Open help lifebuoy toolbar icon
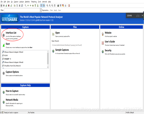This screenshot has width=144, height=114. pos(69,6)
